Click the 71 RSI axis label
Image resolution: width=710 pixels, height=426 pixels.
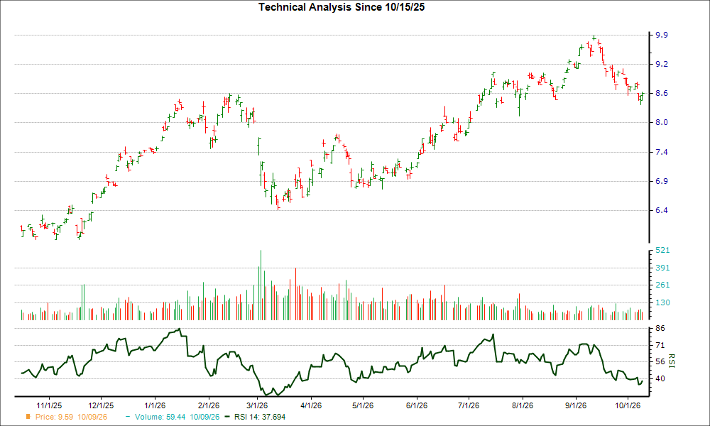(660, 346)
